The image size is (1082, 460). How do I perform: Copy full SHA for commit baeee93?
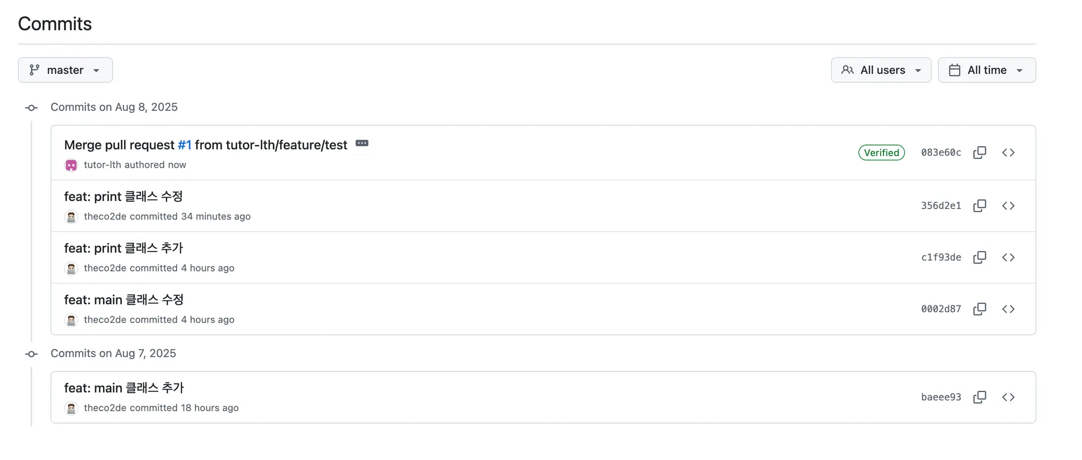(980, 397)
